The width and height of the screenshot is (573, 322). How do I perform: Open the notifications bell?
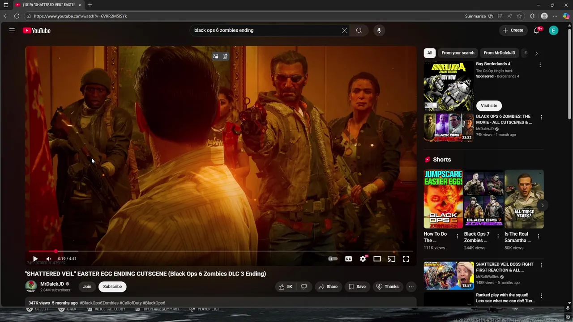537,30
